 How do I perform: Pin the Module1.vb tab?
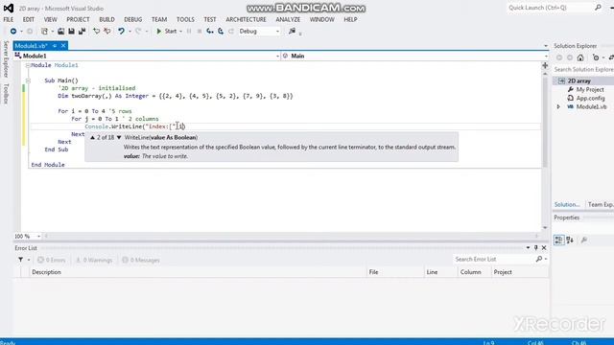(x=55, y=46)
